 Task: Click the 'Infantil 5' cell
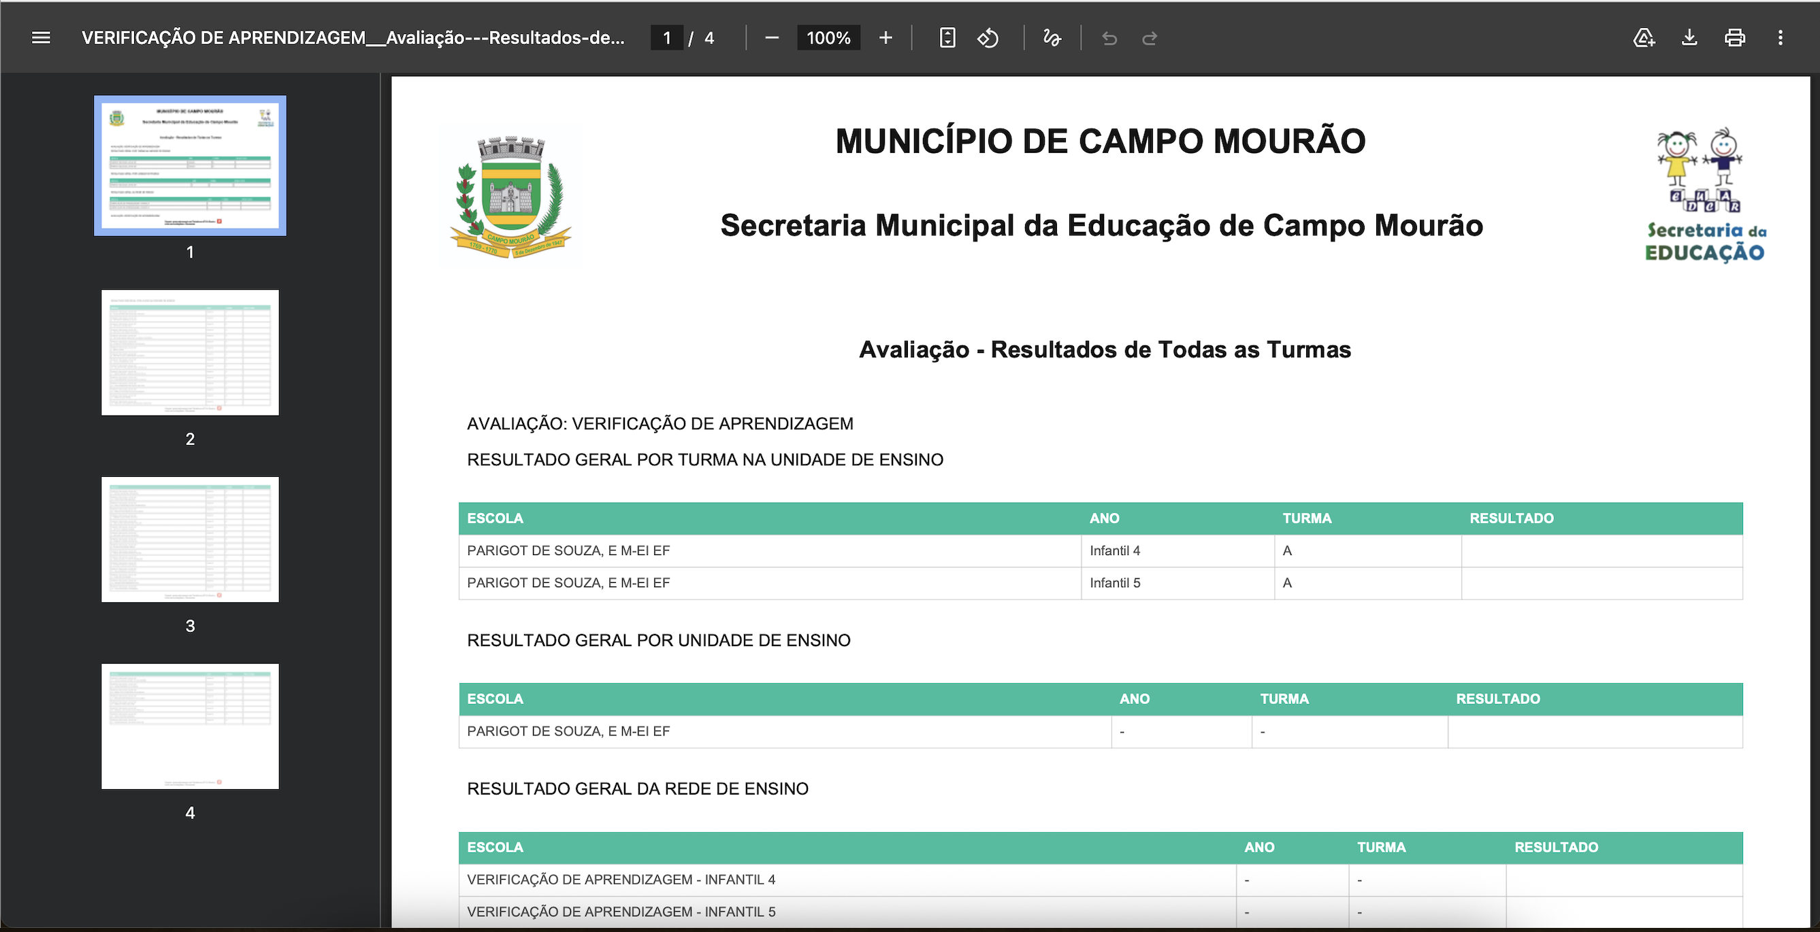(1177, 583)
